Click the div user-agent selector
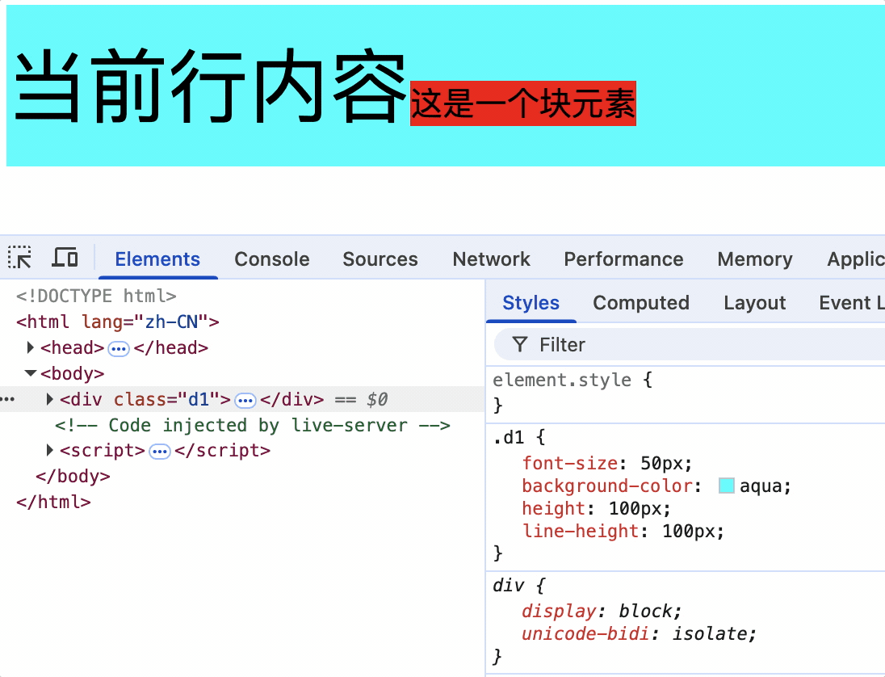The image size is (885, 677). tap(508, 586)
